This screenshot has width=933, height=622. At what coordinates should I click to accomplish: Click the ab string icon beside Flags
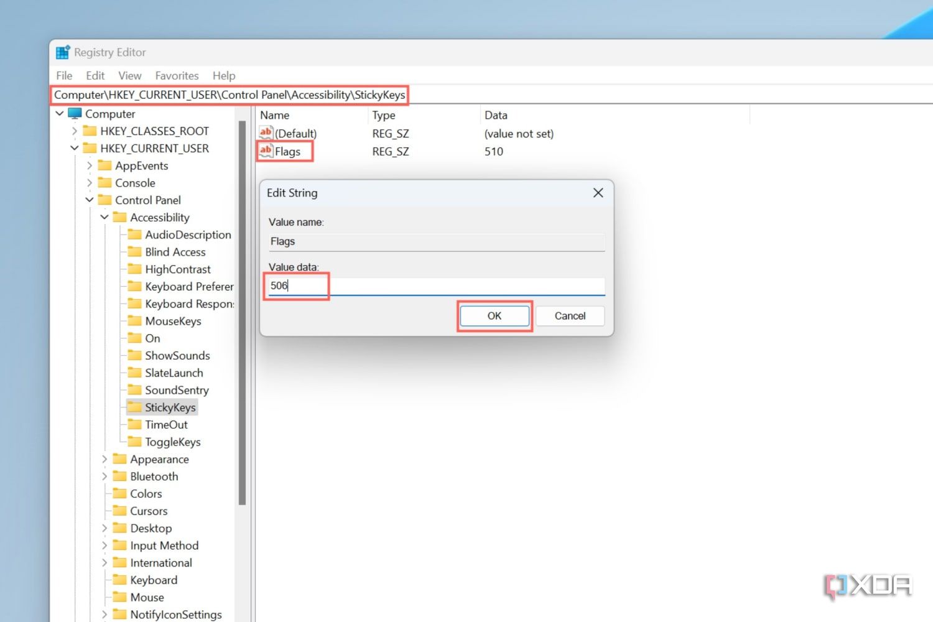[265, 151]
